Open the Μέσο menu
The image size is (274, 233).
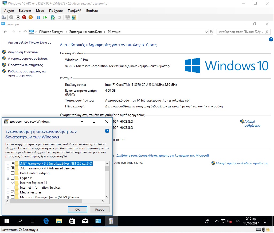tap(40, 11)
